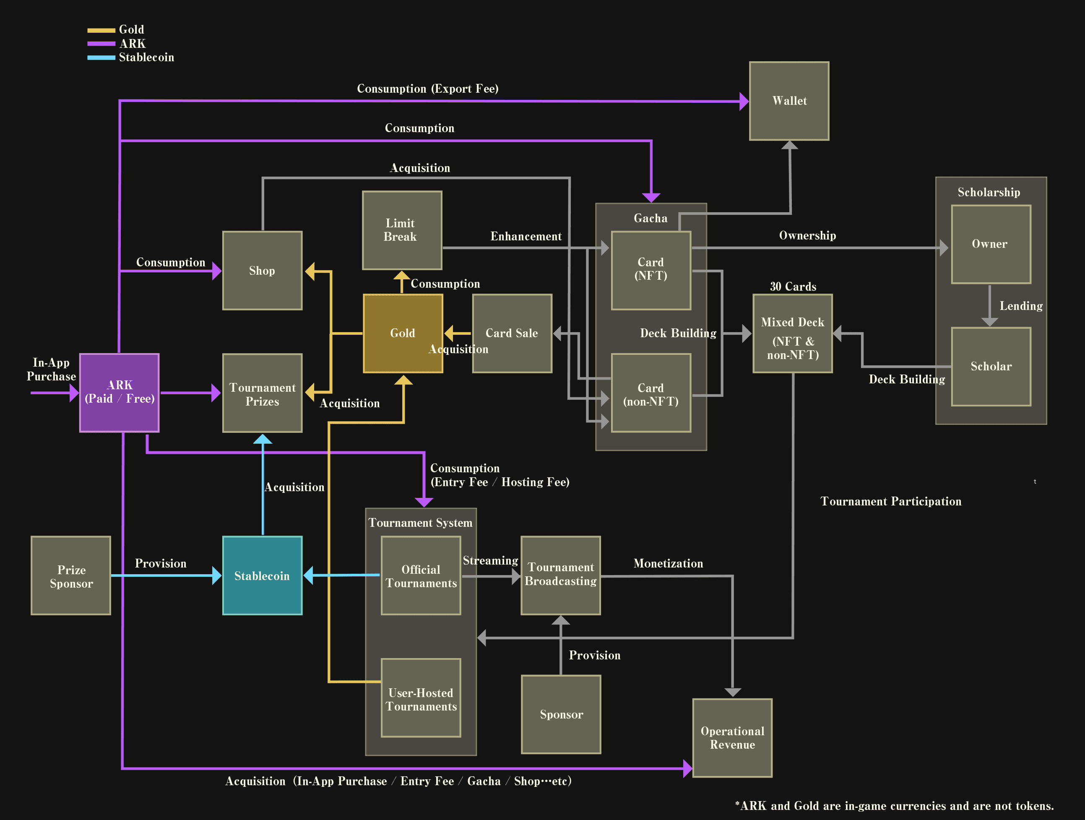Select the User-Hosted Tournaments box
This screenshot has width=1085, height=820.
coord(421,698)
